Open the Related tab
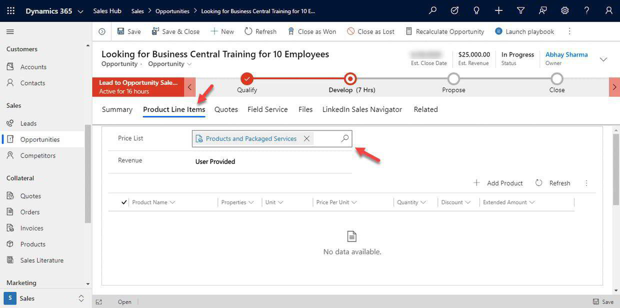The height and width of the screenshot is (308, 620). tap(425, 109)
